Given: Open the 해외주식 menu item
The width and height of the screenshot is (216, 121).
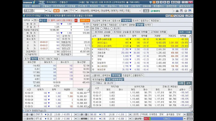Looking at the screenshot, I should coord(36,6).
